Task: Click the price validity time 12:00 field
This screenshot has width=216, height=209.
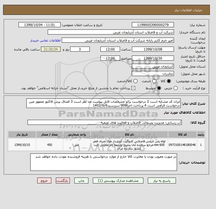Action: (x=110, y=58)
